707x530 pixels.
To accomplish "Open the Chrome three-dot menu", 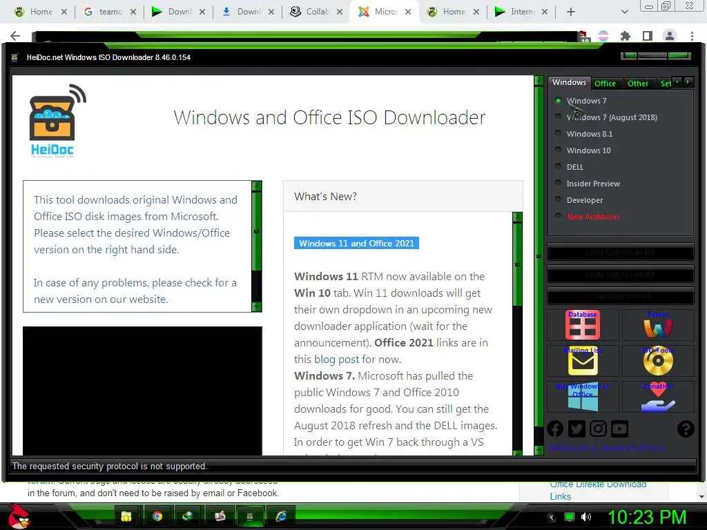I will tap(692, 36).
